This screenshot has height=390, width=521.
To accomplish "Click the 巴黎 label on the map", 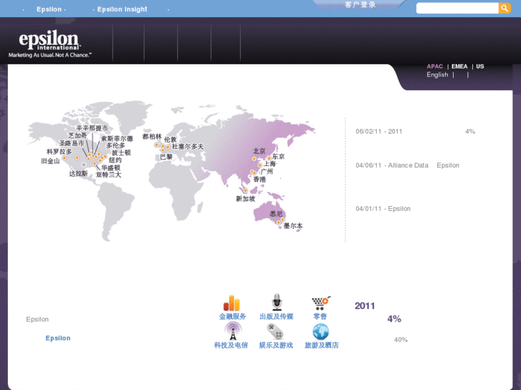I will [x=166, y=157].
